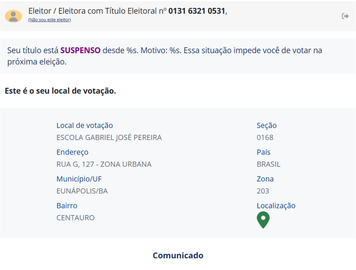The image size is (356, 270).
Task: Click the título number 0131 6321 0531
Action: pyautogui.click(x=197, y=11)
